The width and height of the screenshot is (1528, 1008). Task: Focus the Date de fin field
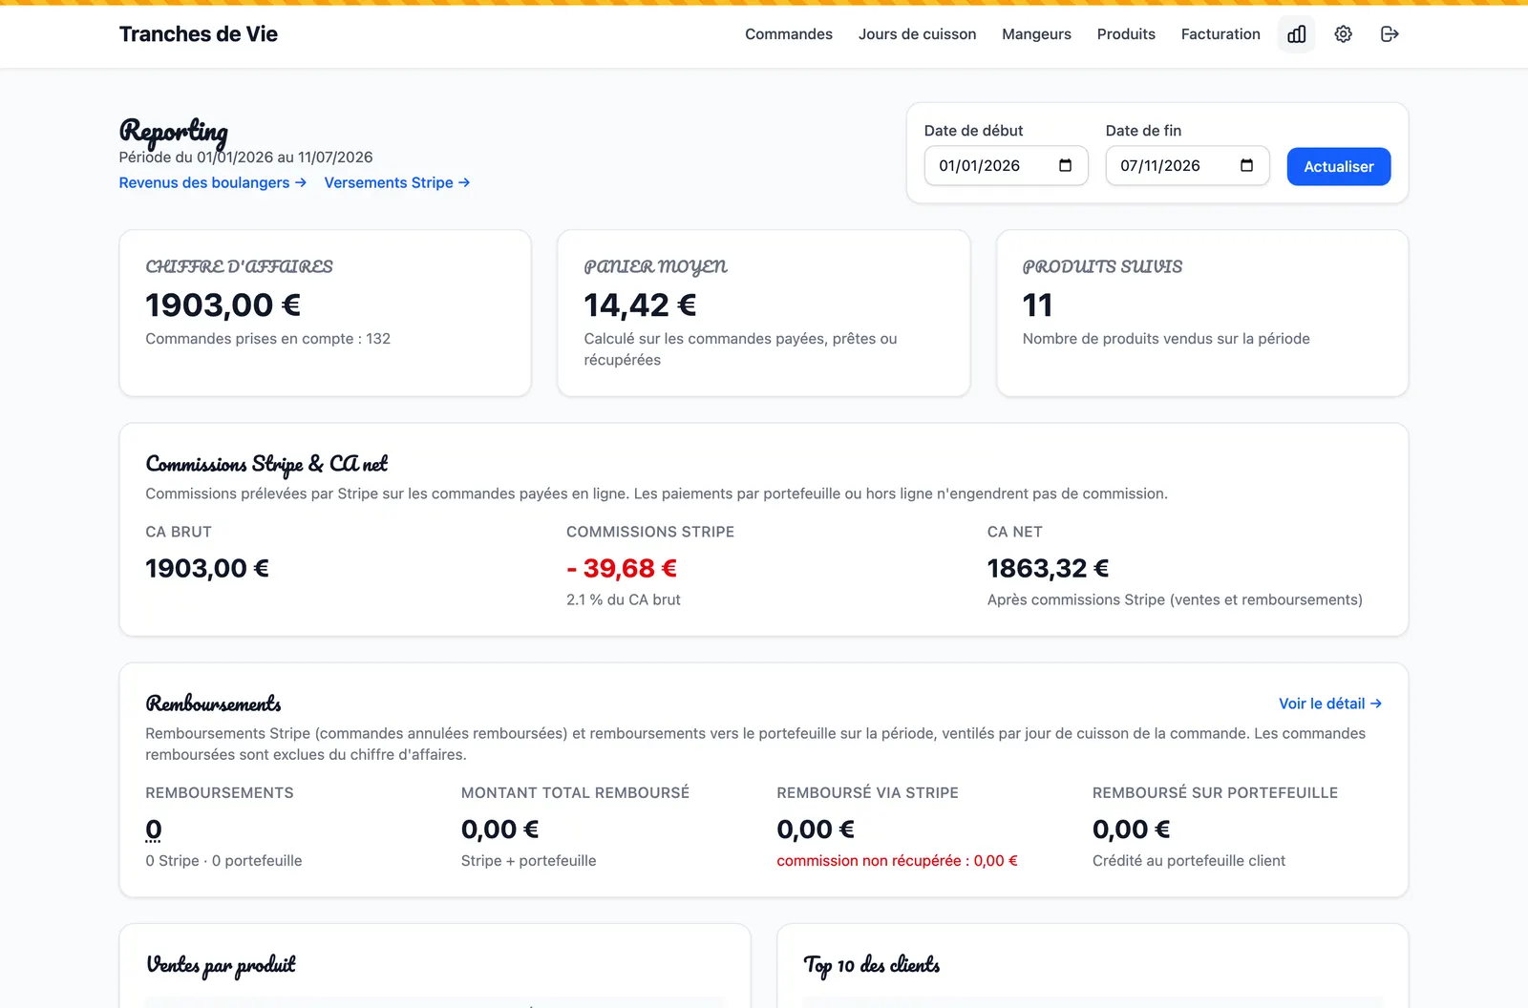tap(1187, 165)
